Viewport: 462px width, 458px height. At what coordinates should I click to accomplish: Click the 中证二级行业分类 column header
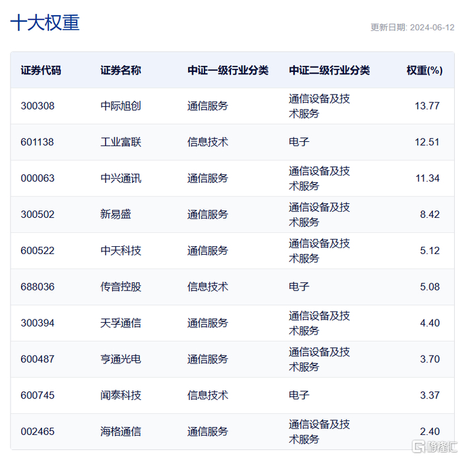[329, 70]
